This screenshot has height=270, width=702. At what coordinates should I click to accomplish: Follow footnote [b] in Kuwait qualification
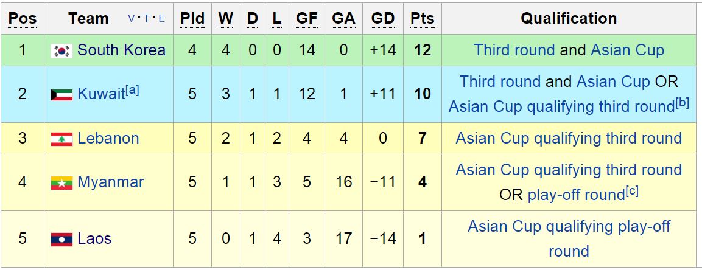(x=682, y=103)
